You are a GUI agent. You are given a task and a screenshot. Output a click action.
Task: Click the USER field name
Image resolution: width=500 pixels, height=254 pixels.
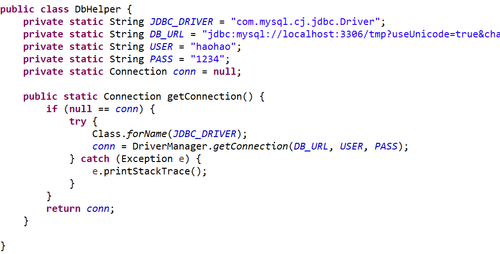point(161,47)
